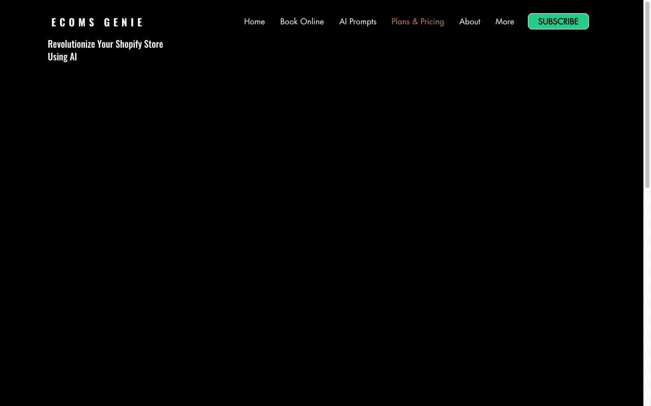Select the Plans & Pricing nav item
Viewport: 651px width, 406px height.
pyautogui.click(x=418, y=22)
